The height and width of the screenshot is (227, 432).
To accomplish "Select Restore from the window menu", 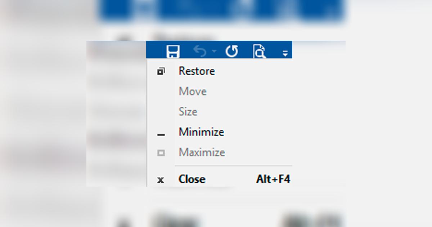I will (x=197, y=71).
